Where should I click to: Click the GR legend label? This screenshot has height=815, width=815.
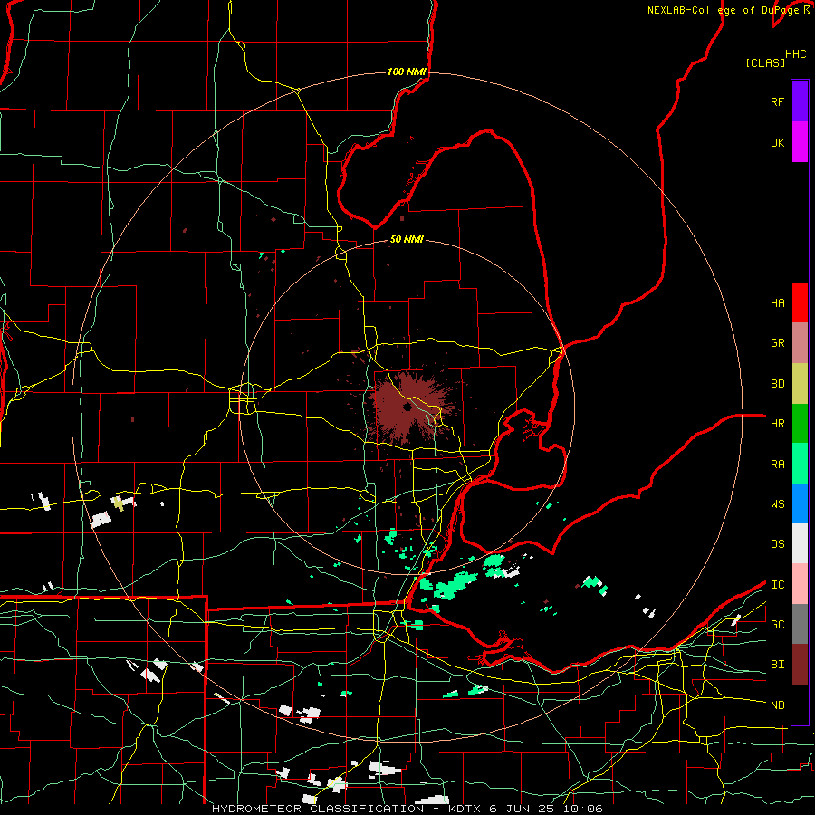pyautogui.click(x=778, y=343)
